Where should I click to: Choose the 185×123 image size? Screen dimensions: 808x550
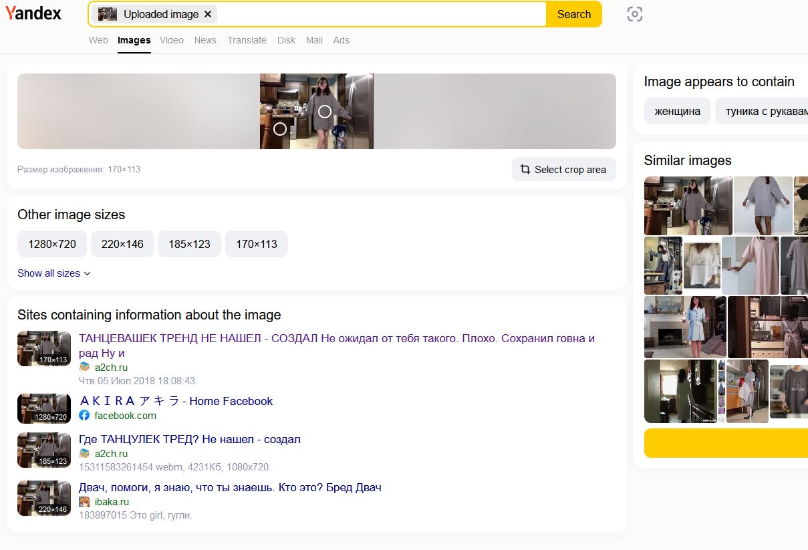point(189,244)
